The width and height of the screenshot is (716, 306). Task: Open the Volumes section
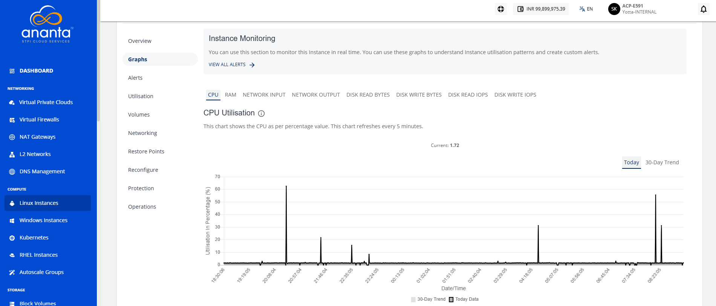pyautogui.click(x=139, y=115)
